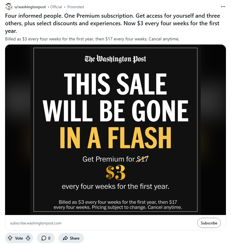Click the billing terms text under title
The width and height of the screenshot is (231, 244).
[x=92, y=39]
